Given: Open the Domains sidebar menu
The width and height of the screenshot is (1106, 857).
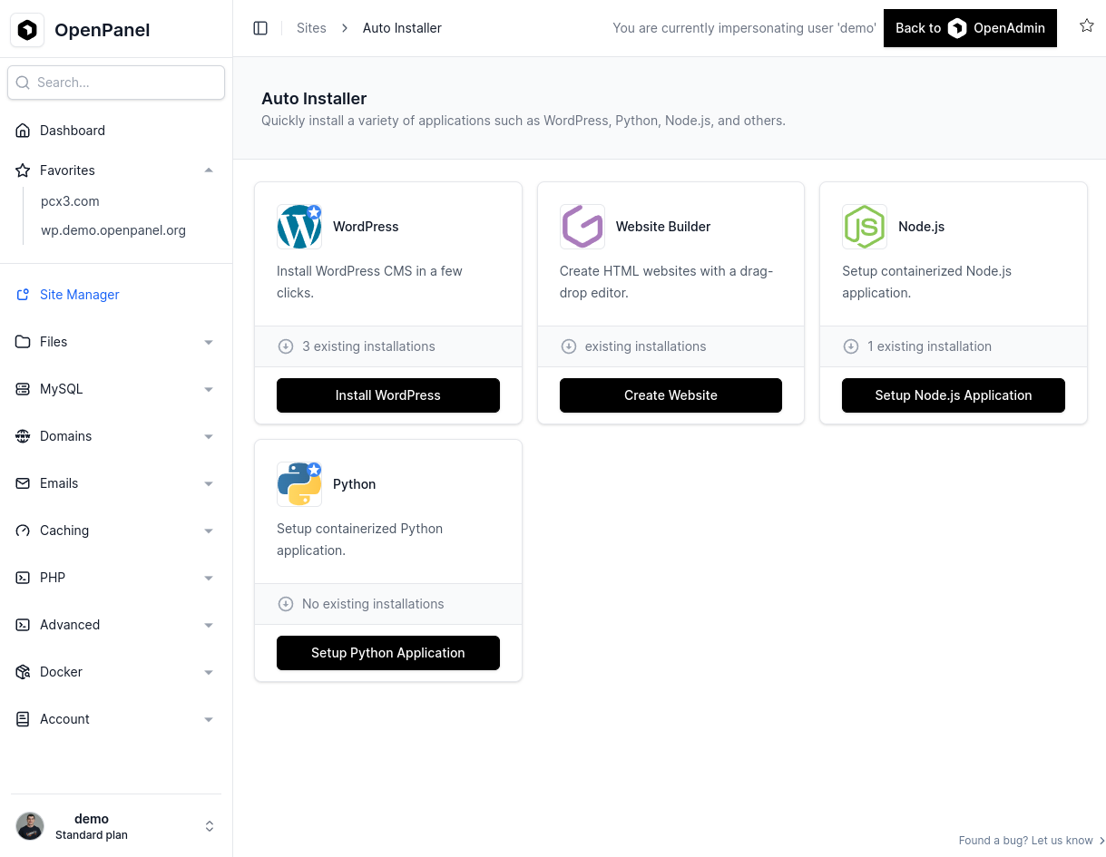Looking at the screenshot, I should [116, 436].
